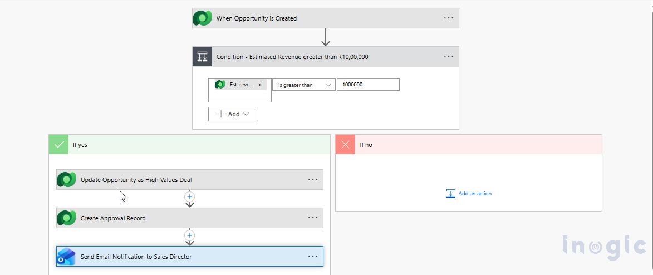The width and height of the screenshot is (653, 275).
Task: Click the red X icon on If no
Action: click(x=345, y=145)
